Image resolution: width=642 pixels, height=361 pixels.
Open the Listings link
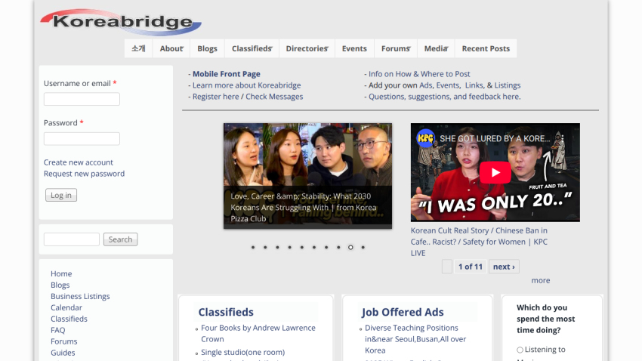click(508, 85)
